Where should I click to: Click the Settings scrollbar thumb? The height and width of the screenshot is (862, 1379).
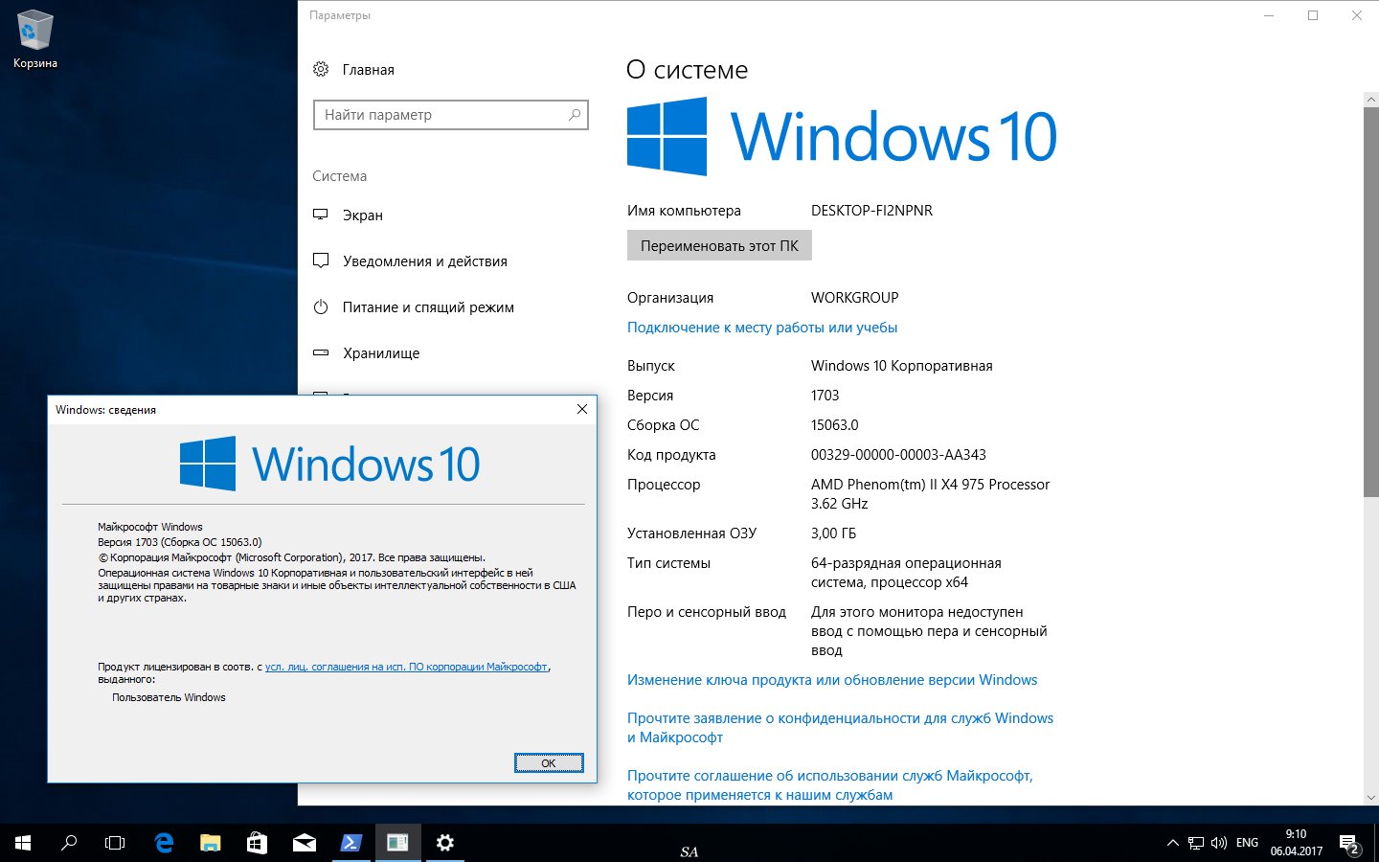(x=1371, y=302)
